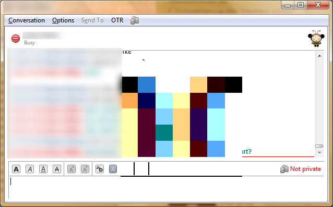Image resolution: width=333 pixels, height=207 pixels.
Task: Open the Send To menu
Action: tap(92, 20)
